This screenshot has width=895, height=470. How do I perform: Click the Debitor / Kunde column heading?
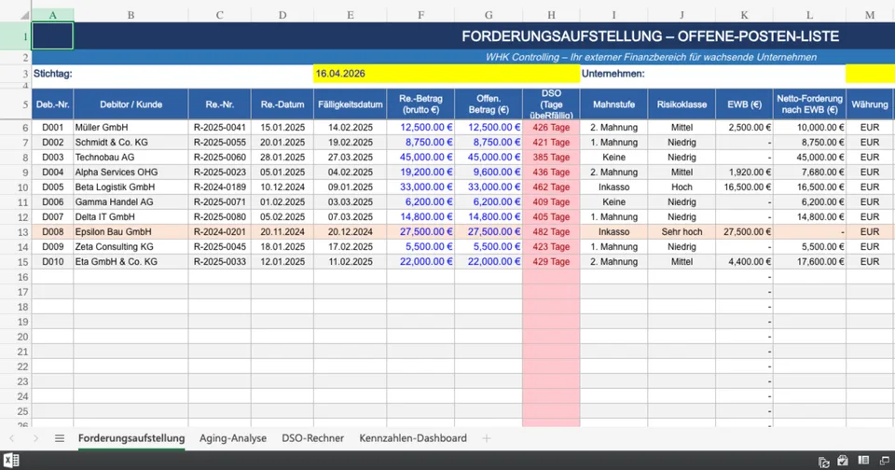click(x=131, y=104)
